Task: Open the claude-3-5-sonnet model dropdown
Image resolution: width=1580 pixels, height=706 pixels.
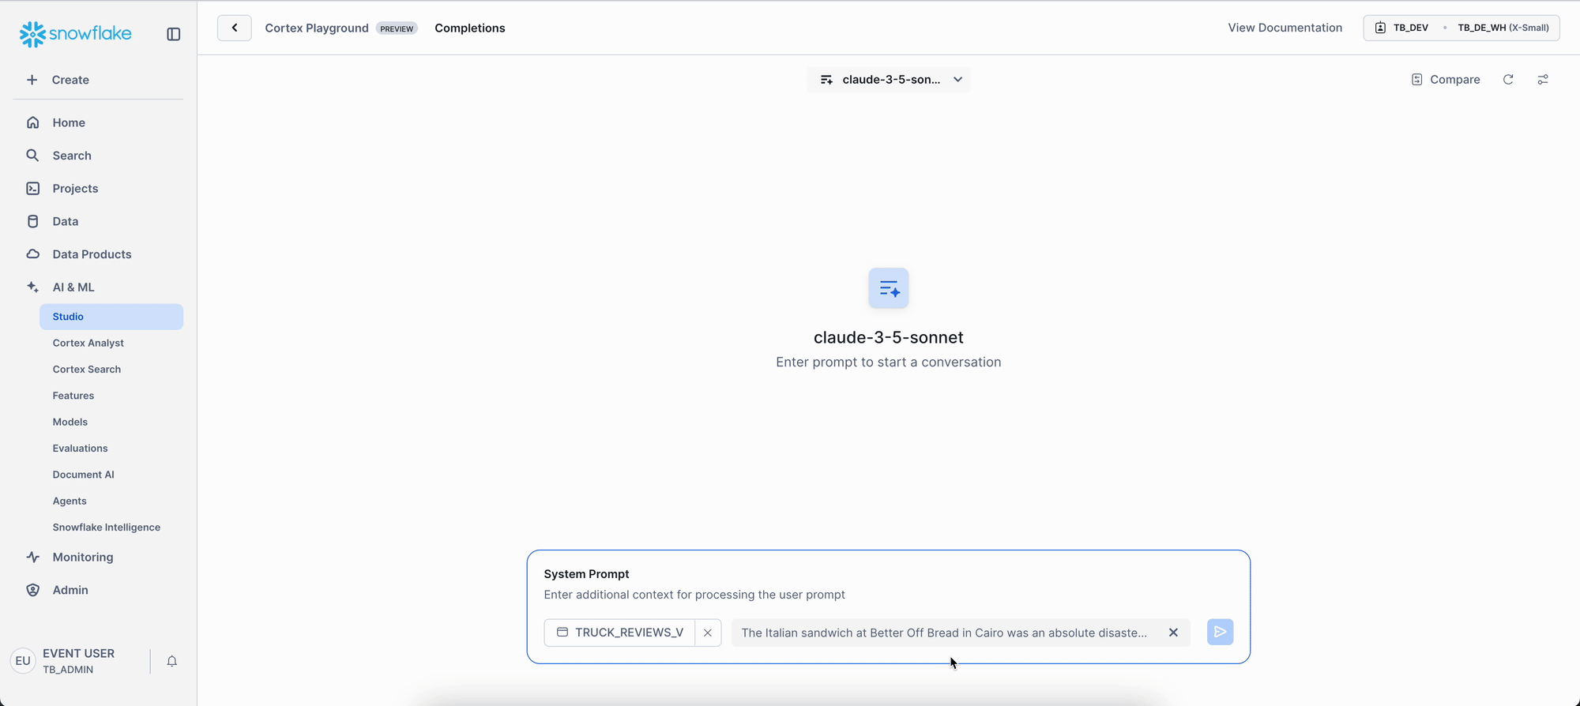Action: tap(889, 80)
